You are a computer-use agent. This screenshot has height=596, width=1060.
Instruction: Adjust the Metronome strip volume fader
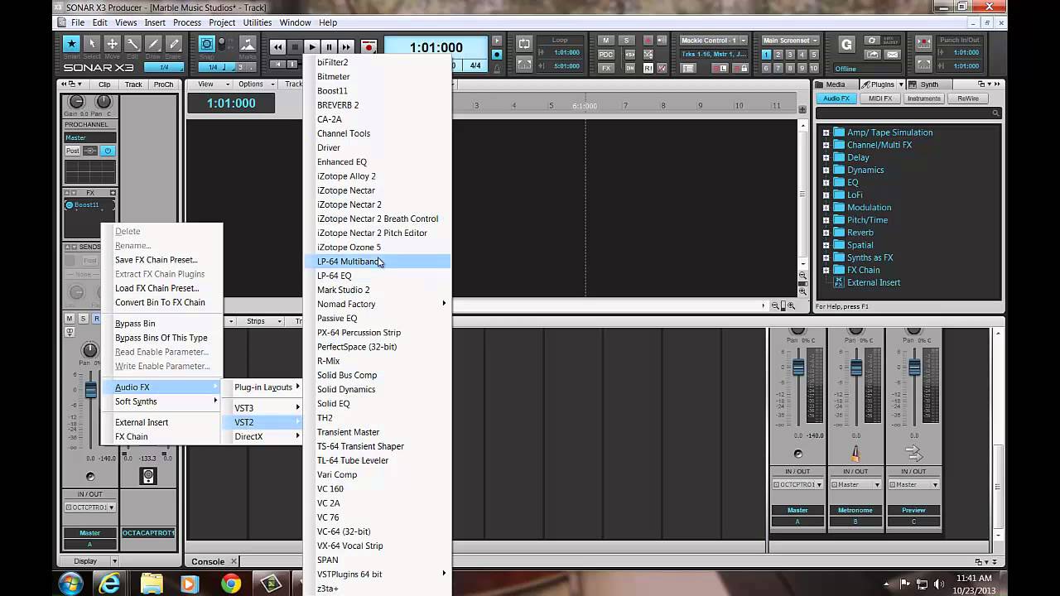click(856, 368)
